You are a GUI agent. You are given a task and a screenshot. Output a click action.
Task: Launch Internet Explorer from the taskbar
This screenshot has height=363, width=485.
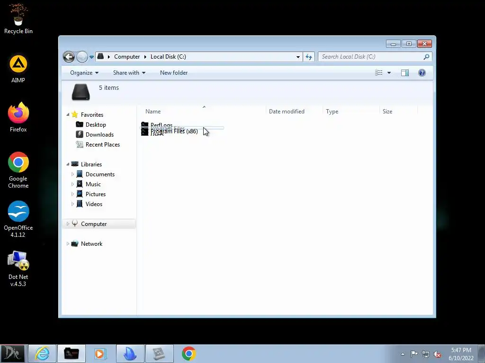pos(42,354)
